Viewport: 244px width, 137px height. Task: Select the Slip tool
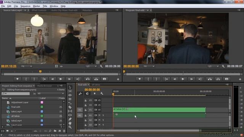point(70,111)
